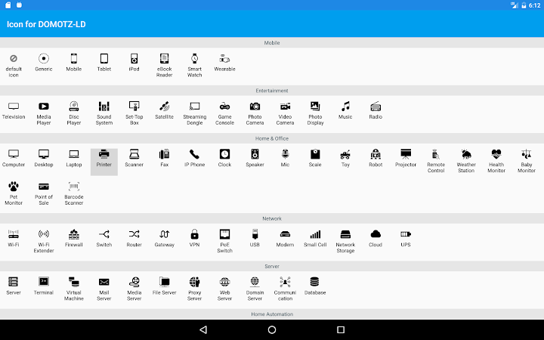Tap the Android home circle button
The width and height of the screenshot is (544, 340).
(272, 329)
